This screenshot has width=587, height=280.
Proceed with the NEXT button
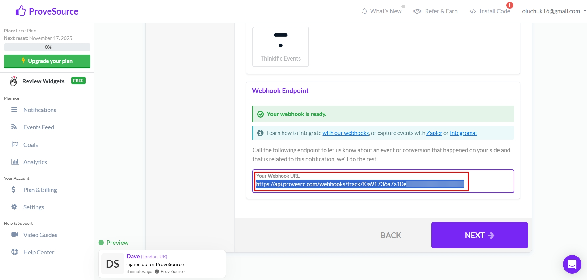[479, 235]
